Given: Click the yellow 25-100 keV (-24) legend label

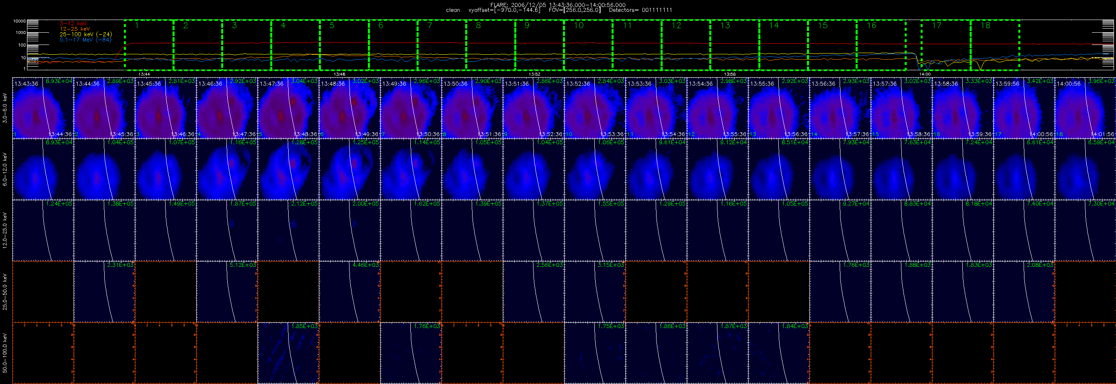Looking at the screenshot, I should point(86,34).
